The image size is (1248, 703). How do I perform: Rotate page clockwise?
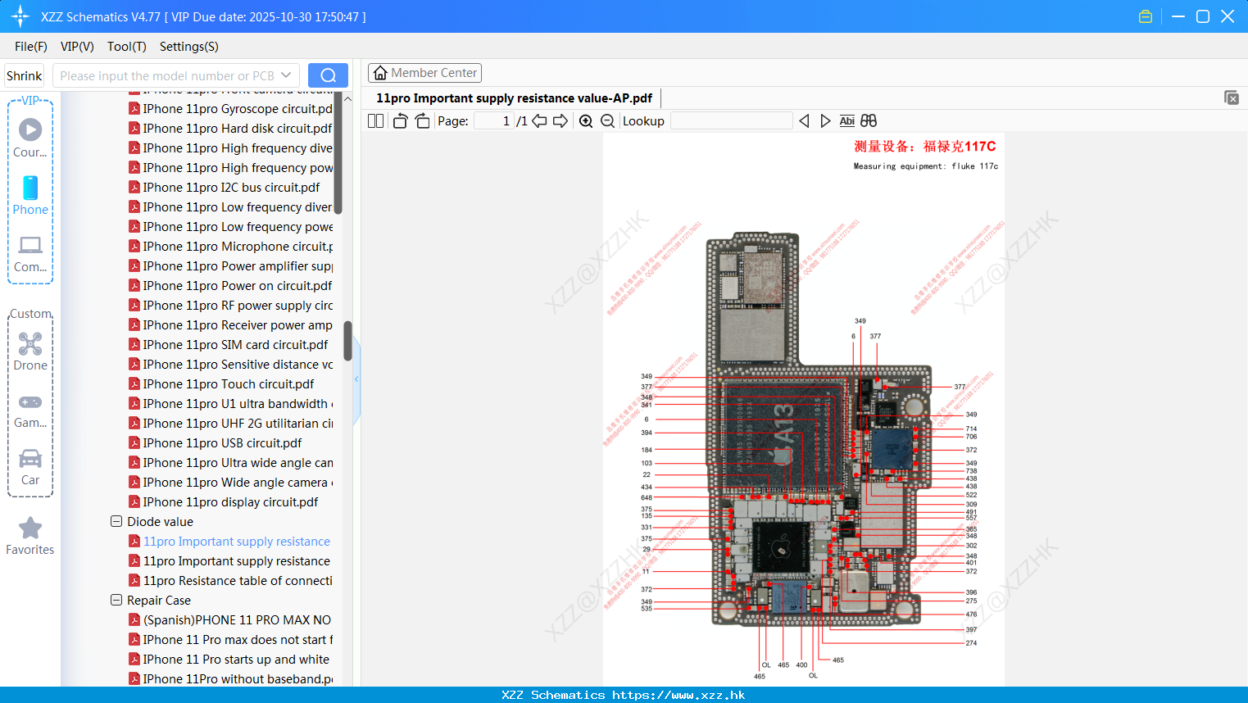click(x=422, y=120)
